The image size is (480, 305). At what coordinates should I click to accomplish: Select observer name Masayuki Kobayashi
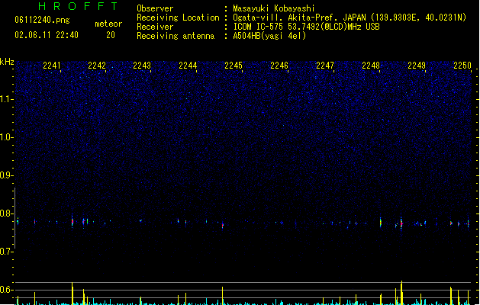pos(274,8)
